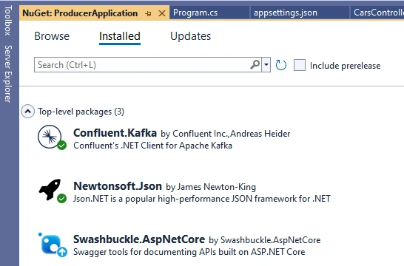This screenshot has height=266, width=404.
Task: Click the update-available arrow badge on Swashbuckle
Action: point(62,252)
